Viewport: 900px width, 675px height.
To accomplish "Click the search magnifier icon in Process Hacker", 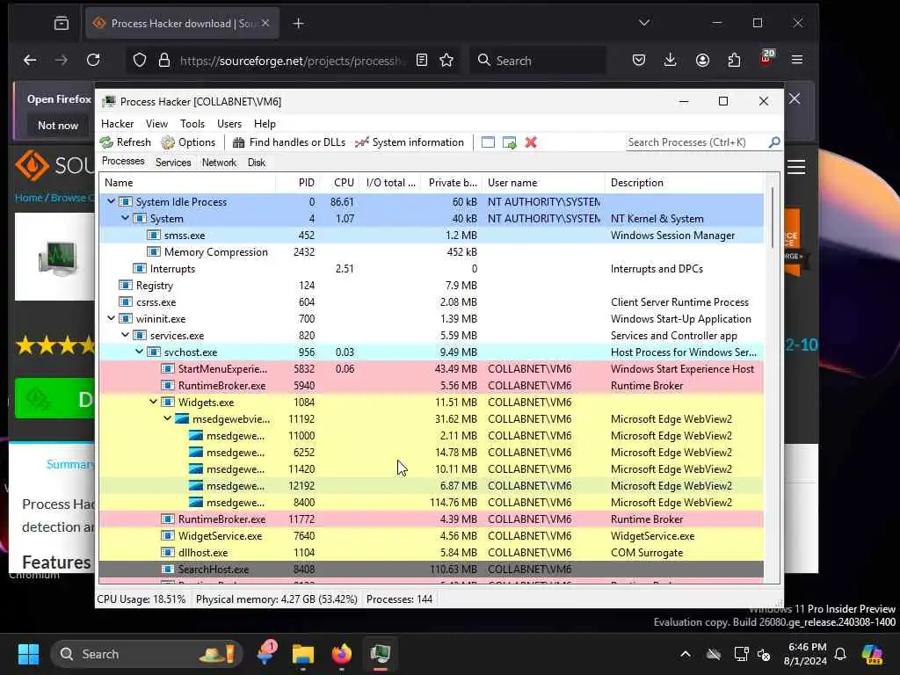I will [773, 142].
